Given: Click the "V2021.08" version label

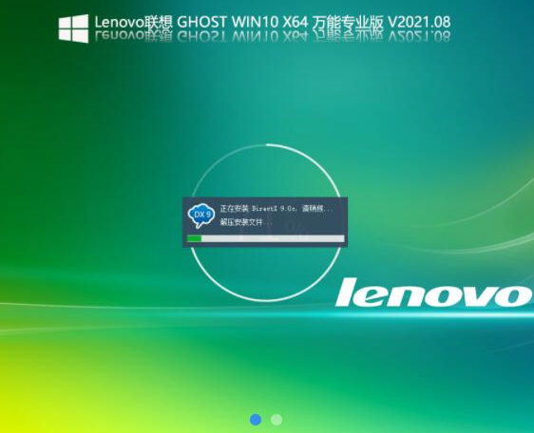Looking at the screenshot, I should click(419, 22).
